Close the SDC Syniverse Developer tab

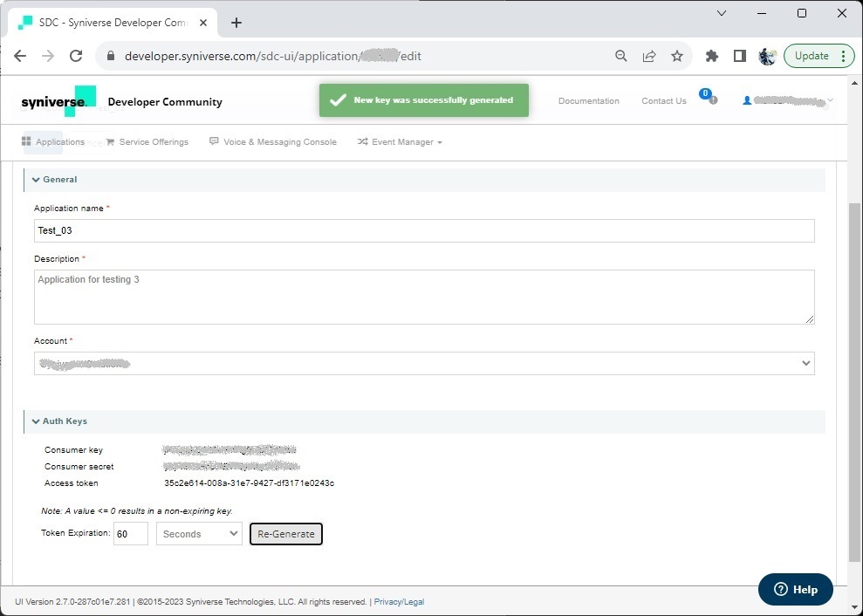(x=203, y=23)
